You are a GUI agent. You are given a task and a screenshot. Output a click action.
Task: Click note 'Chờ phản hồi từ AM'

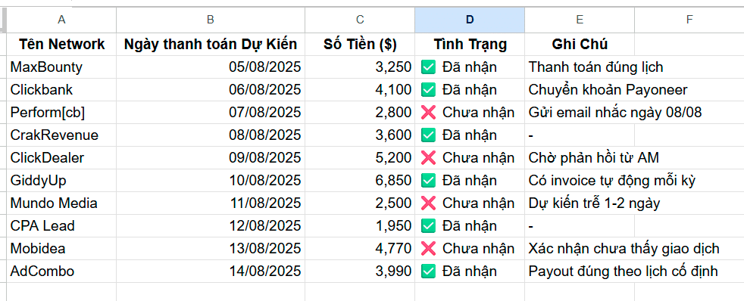[593, 158]
